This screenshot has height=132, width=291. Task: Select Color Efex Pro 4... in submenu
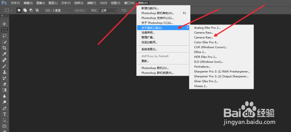click(x=221, y=42)
